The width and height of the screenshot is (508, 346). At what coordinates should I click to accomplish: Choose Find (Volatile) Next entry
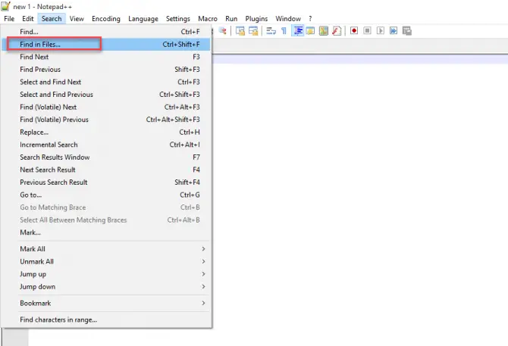[x=106, y=107]
